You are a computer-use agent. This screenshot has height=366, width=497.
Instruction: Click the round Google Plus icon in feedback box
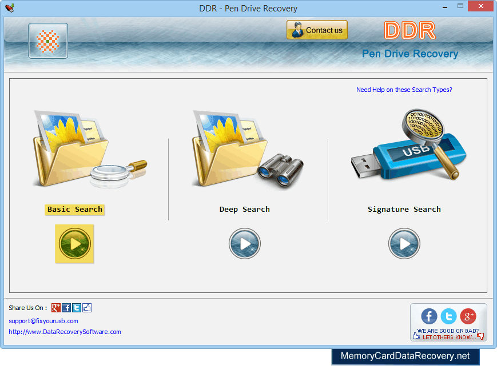point(468,316)
